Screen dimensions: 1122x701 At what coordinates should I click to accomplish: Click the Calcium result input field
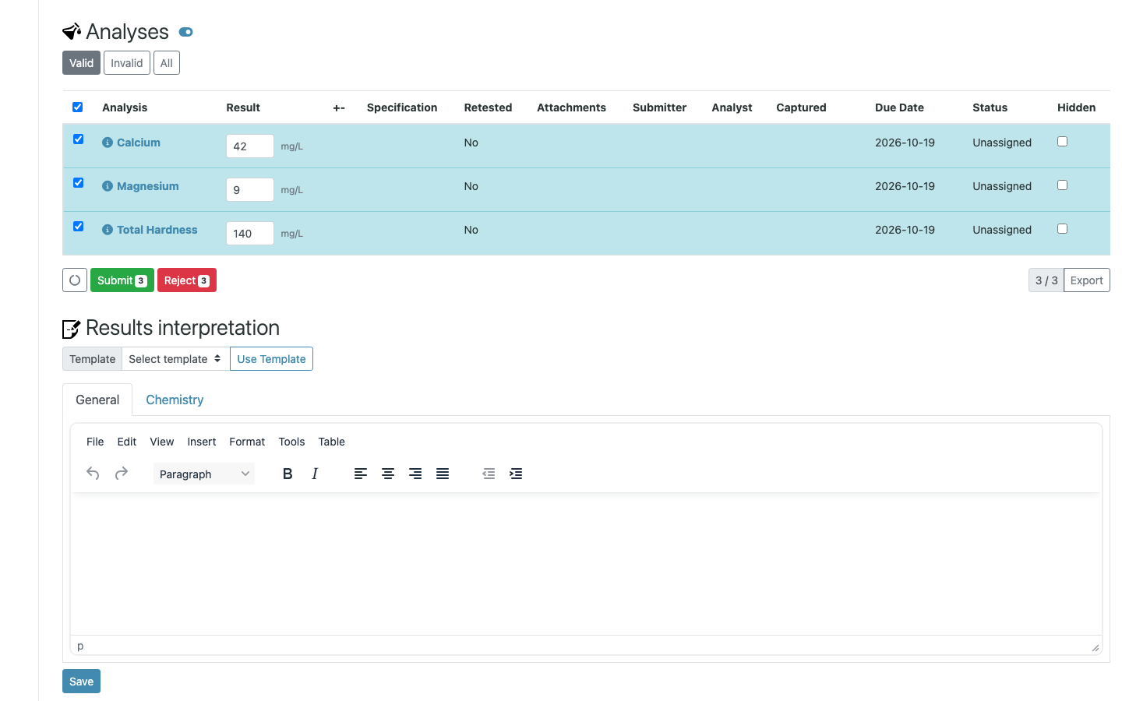[250, 146]
